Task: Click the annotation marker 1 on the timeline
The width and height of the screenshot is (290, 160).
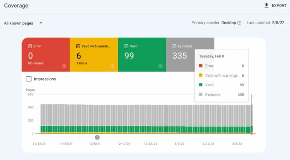Action: [x=97, y=137]
